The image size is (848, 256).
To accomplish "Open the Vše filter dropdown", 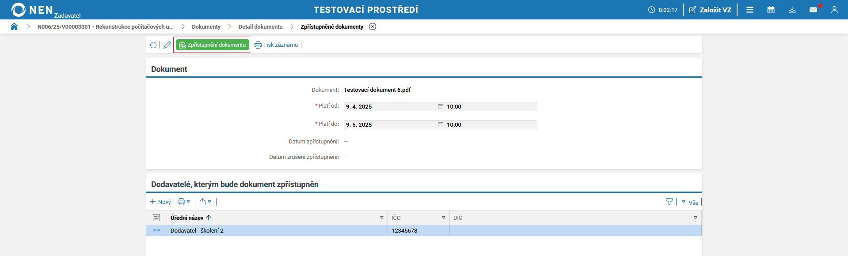I will point(690,202).
